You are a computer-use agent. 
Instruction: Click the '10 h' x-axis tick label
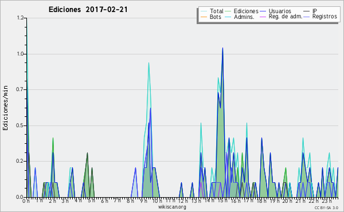click(x=157, y=201)
